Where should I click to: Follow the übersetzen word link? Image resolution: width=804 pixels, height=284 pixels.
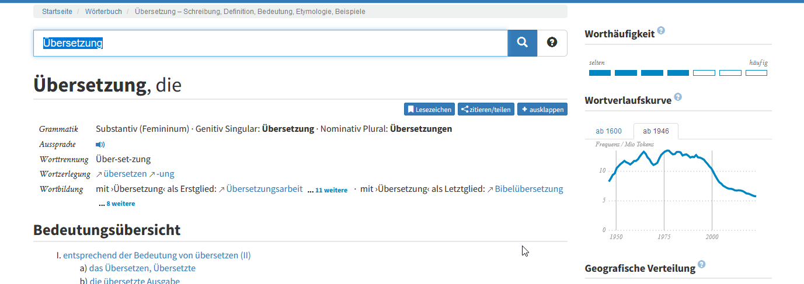(x=125, y=174)
